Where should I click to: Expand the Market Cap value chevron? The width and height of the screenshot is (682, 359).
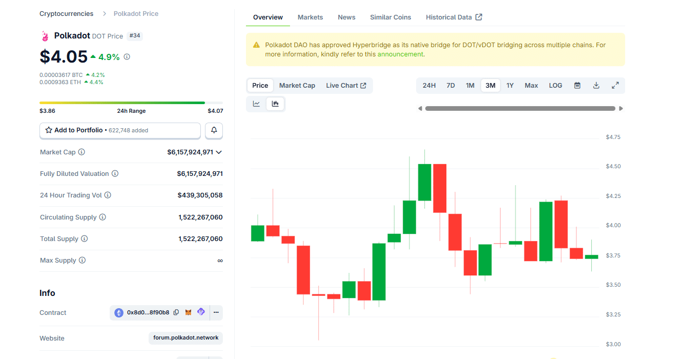click(219, 152)
